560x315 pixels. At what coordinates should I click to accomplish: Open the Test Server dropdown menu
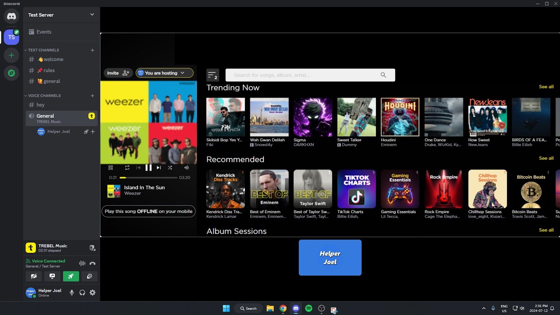(x=61, y=15)
